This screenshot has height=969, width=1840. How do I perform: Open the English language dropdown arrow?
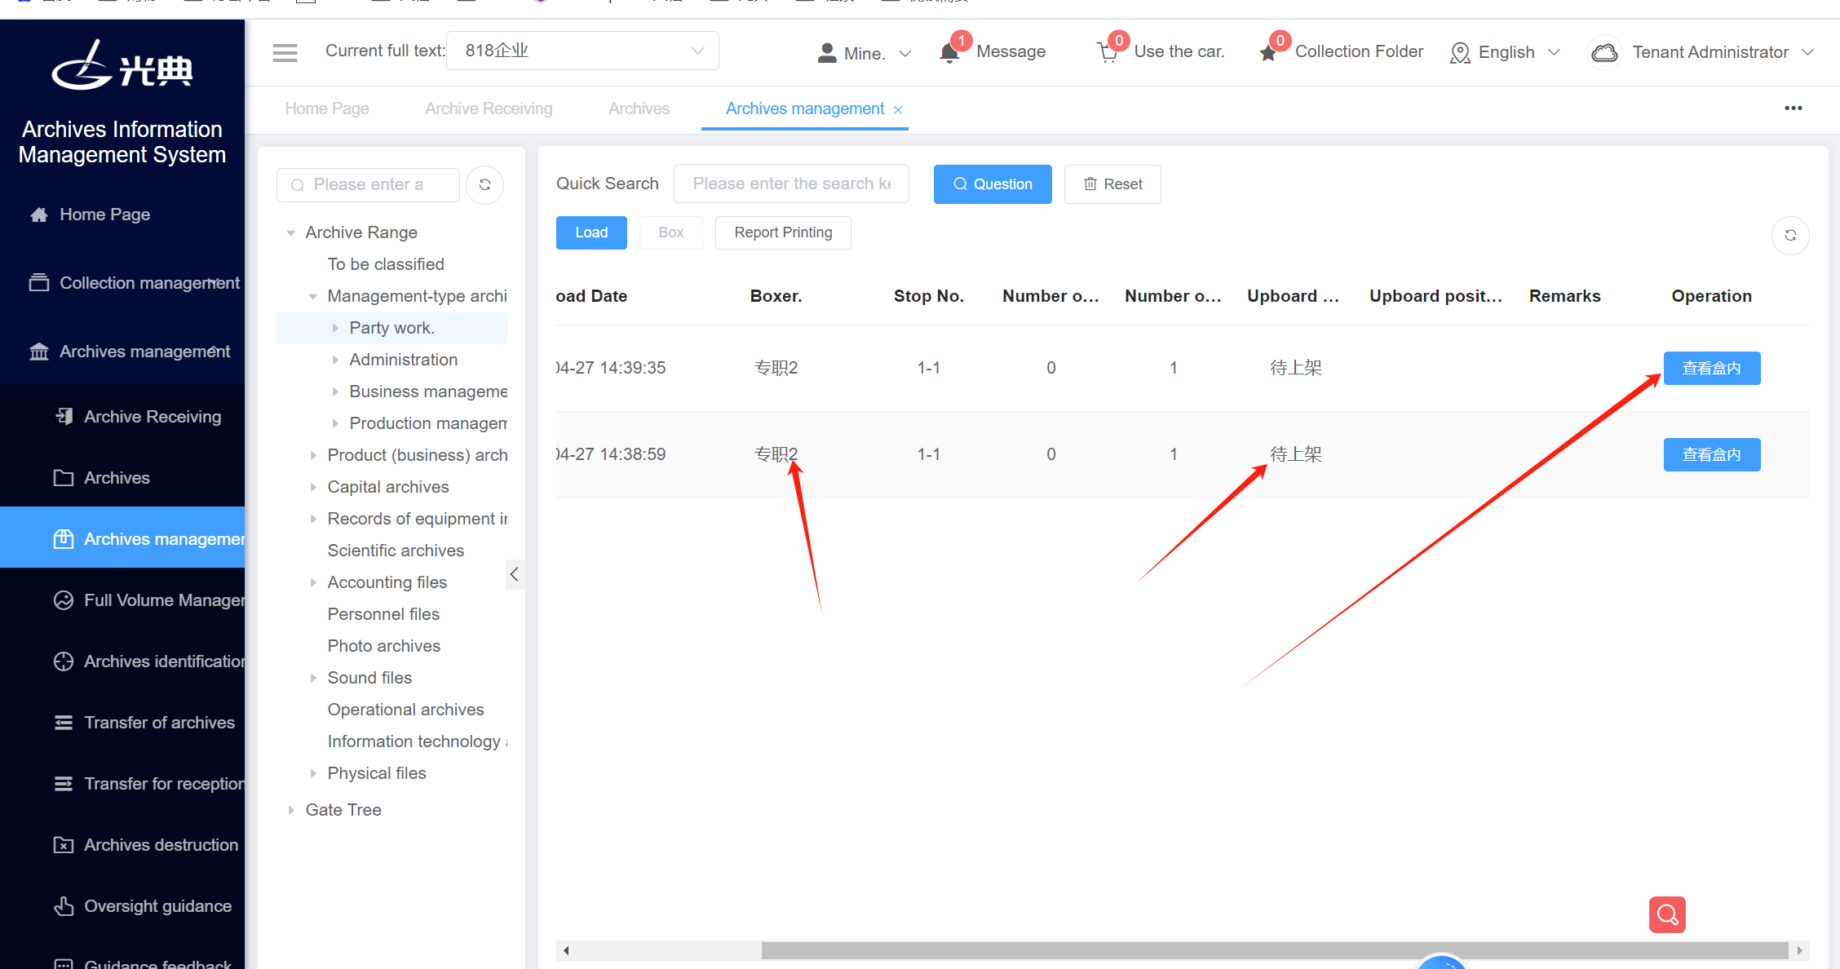pos(1554,52)
